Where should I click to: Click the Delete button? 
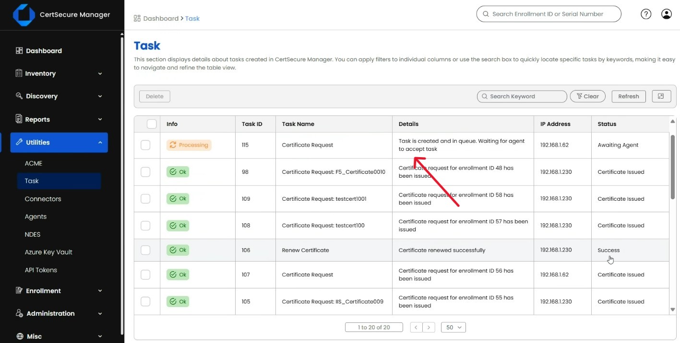155,96
